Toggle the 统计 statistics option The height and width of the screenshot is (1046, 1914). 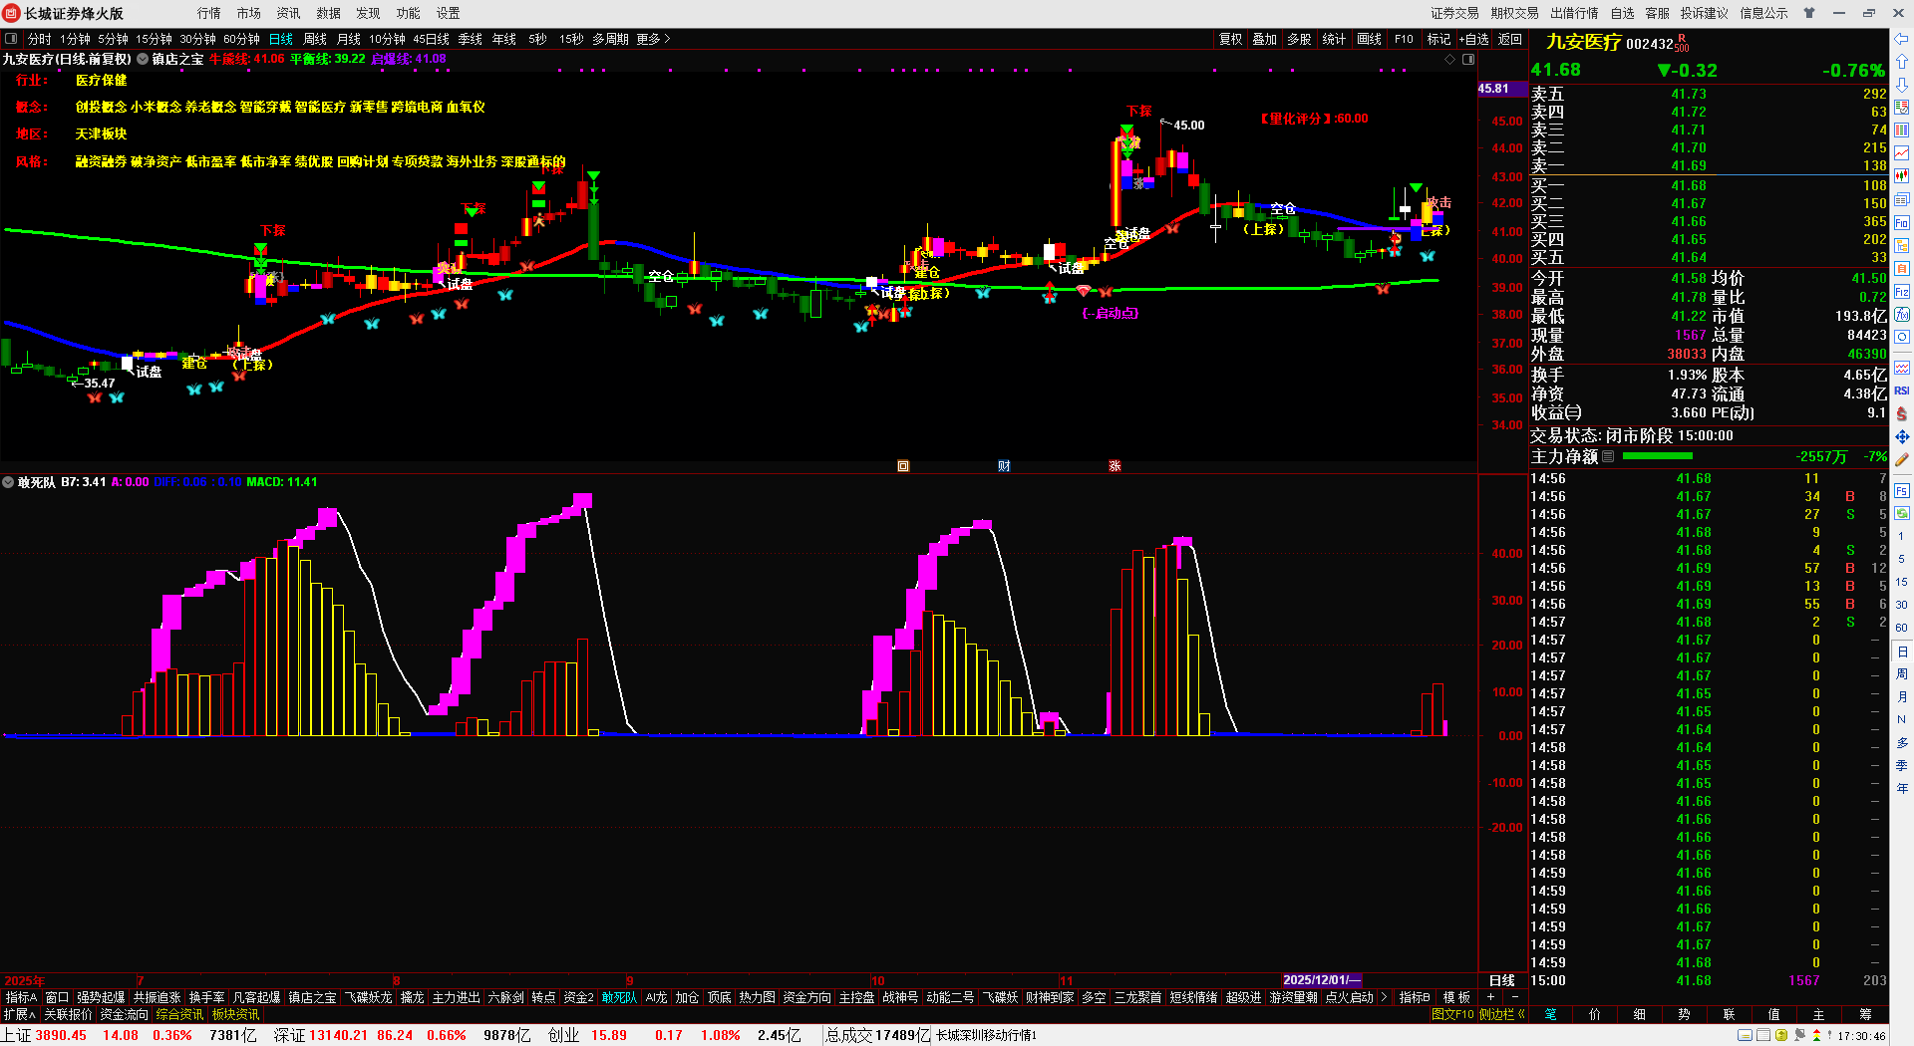pos(1334,39)
